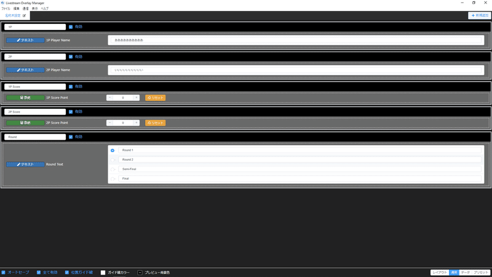Click the テキスト button for 2P Player Name
Viewport: 492px width, 277px height.
coord(25,70)
